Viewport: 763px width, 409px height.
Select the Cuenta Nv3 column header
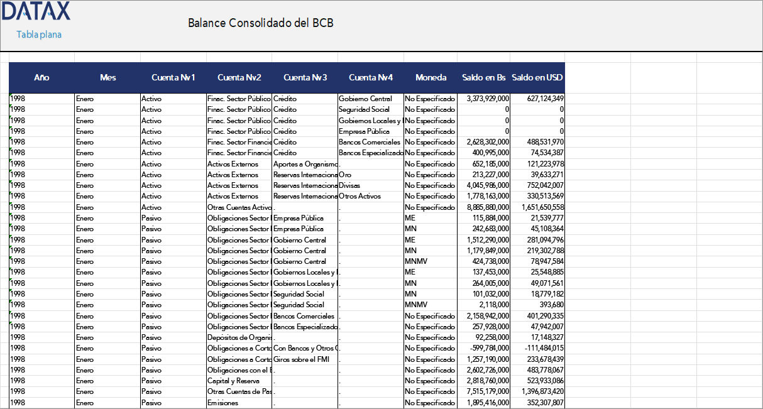304,77
